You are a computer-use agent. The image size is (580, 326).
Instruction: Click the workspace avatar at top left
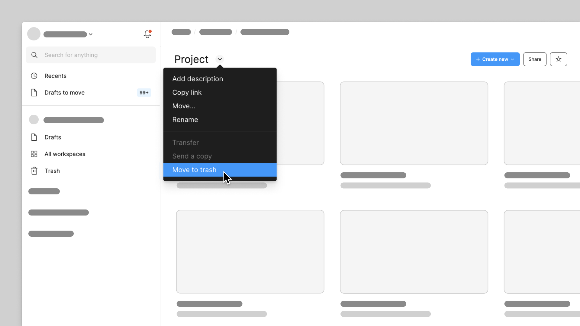pyautogui.click(x=34, y=34)
